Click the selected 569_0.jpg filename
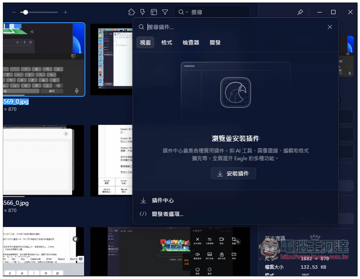 (x=16, y=102)
